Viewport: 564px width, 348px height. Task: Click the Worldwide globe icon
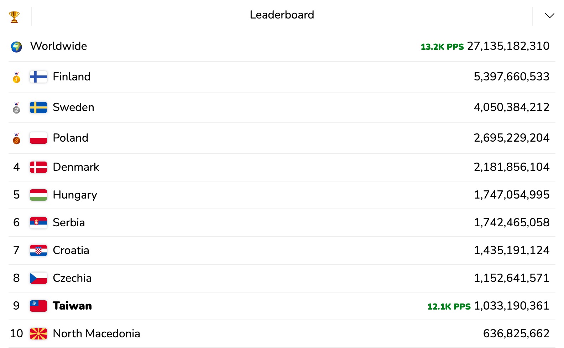tap(16, 47)
